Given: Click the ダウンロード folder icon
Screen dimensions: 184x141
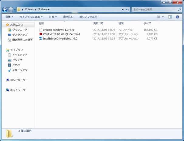Looking at the screenshot, I should (x=10, y=30).
